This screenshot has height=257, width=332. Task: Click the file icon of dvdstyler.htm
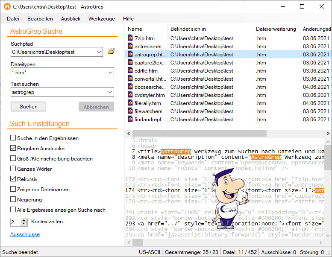(130, 94)
